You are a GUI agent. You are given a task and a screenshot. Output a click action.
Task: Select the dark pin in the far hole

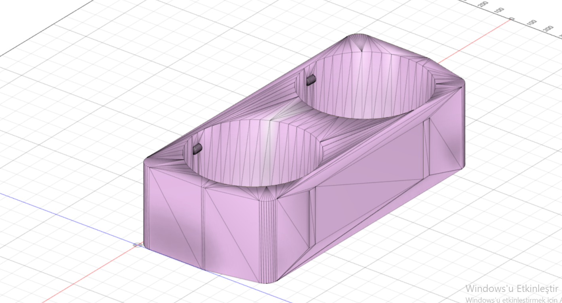[310, 80]
